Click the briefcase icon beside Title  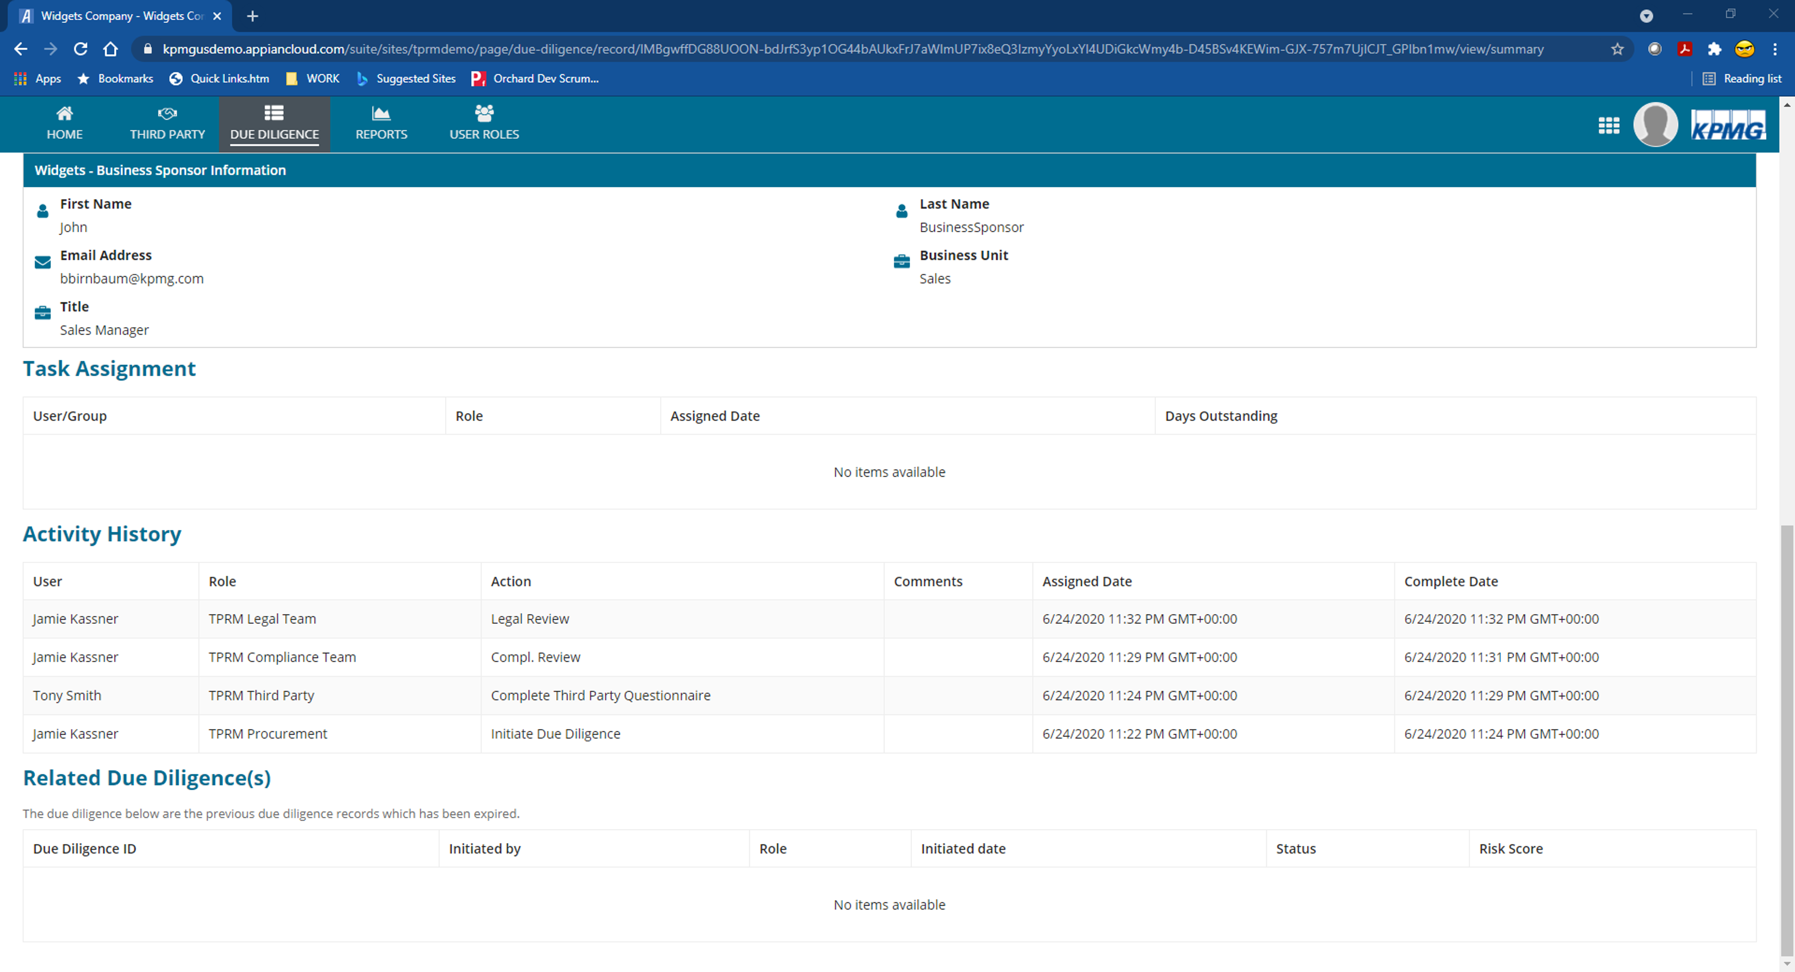click(43, 313)
